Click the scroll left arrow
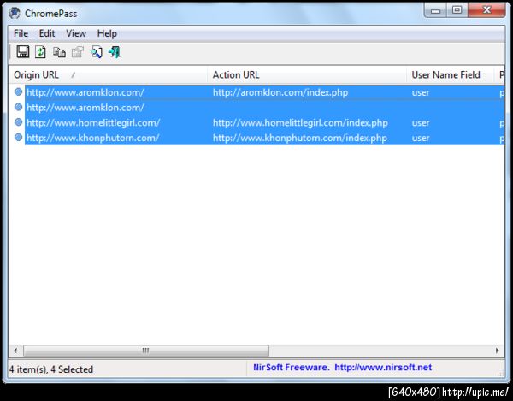The width and height of the screenshot is (513, 401). click(x=15, y=351)
